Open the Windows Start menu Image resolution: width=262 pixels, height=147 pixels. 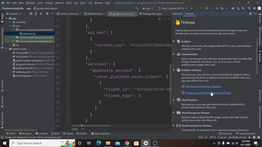[x=5, y=143]
